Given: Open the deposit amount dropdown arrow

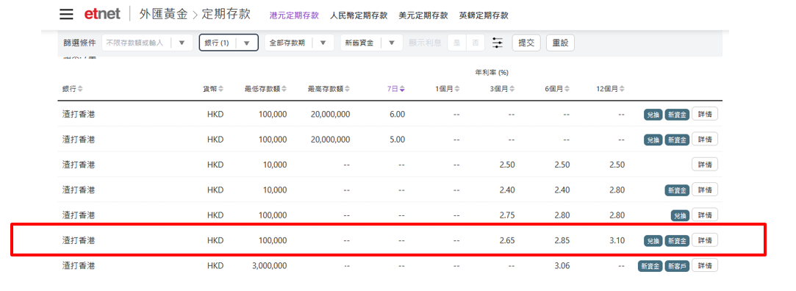Looking at the screenshot, I should coord(182,43).
